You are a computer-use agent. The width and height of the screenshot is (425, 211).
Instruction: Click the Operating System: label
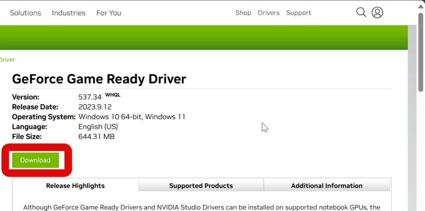[44, 117]
